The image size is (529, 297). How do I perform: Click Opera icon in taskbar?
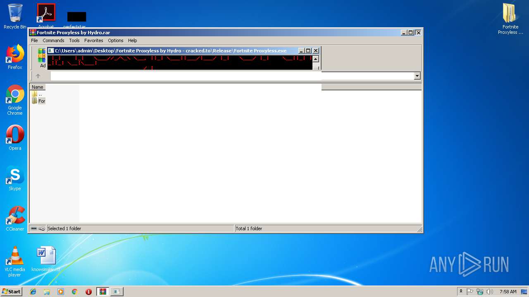[x=88, y=292]
